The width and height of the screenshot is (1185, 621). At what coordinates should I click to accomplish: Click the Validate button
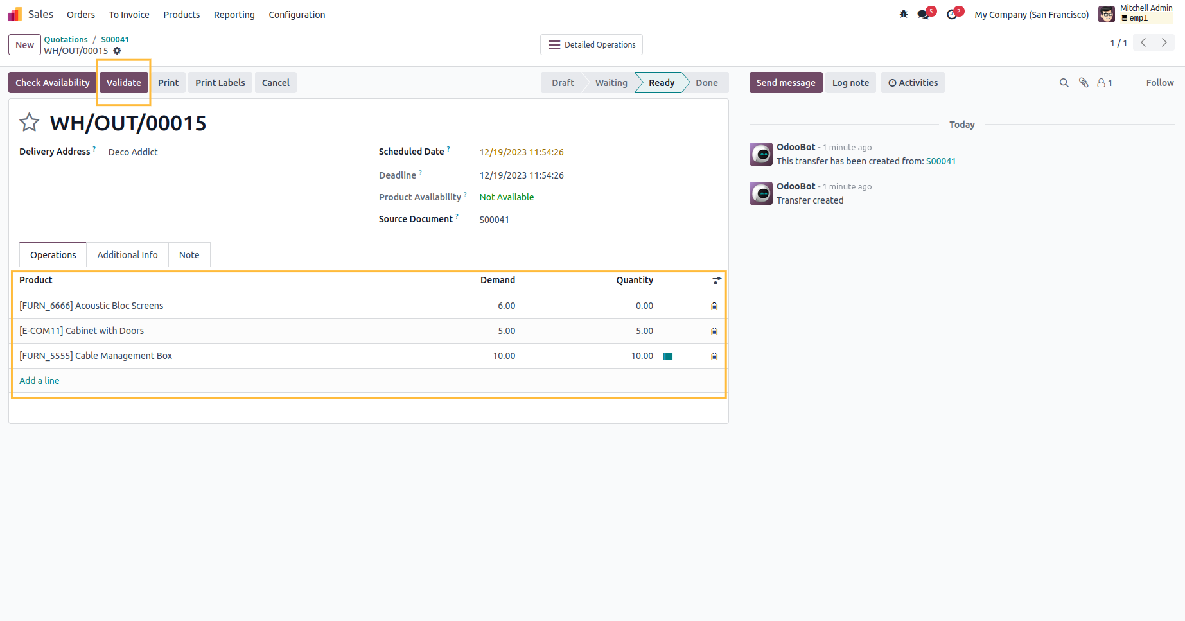tap(123, 83)
